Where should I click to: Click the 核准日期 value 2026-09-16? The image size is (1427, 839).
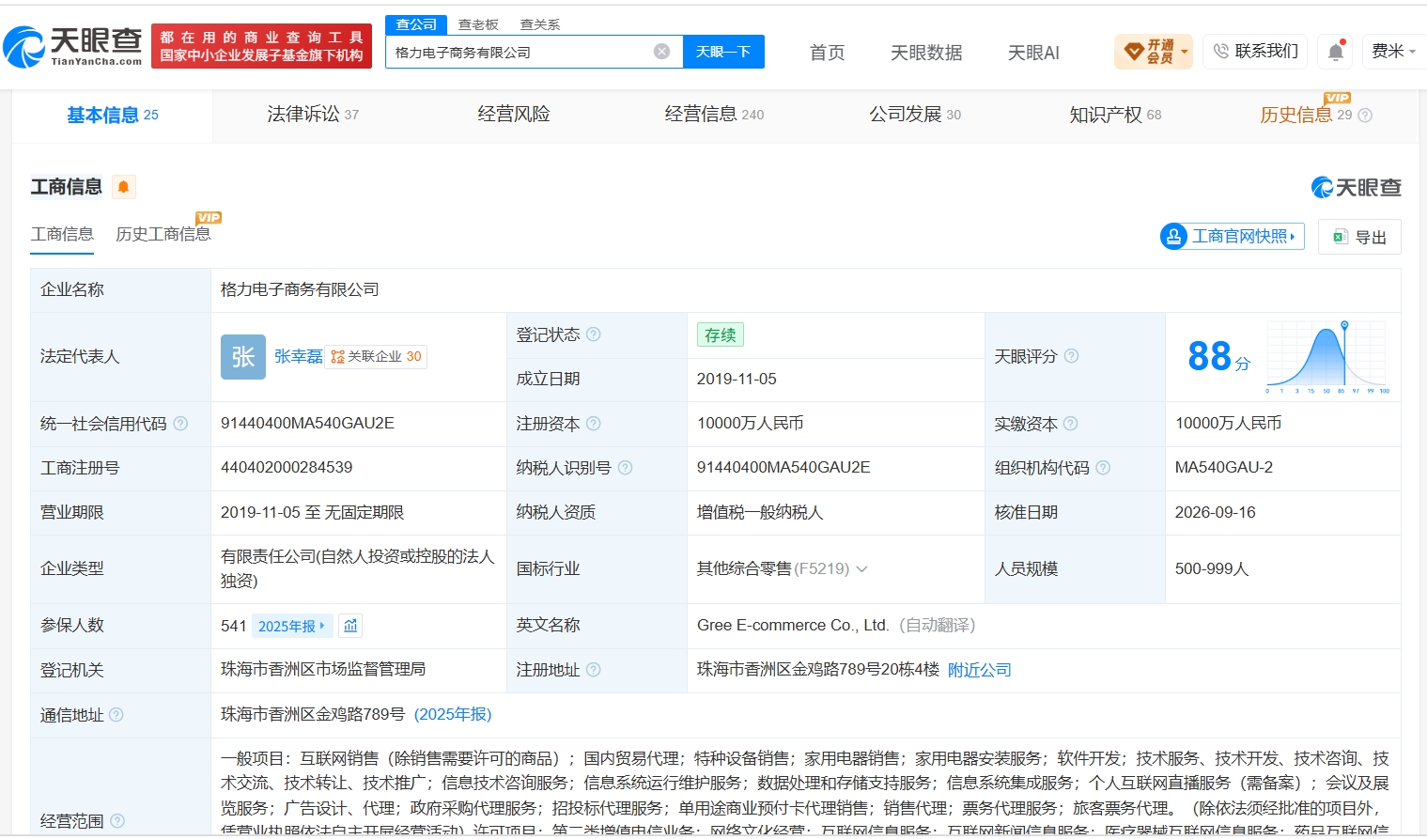coord(1216,513)
